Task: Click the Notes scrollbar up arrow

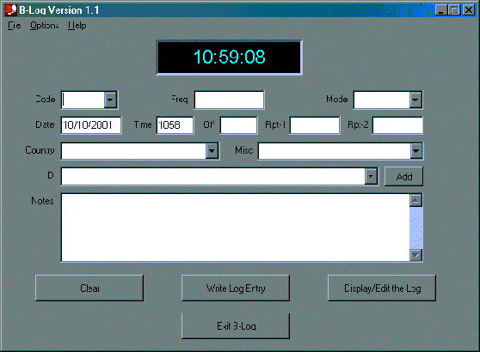Action: pos(415,200)
